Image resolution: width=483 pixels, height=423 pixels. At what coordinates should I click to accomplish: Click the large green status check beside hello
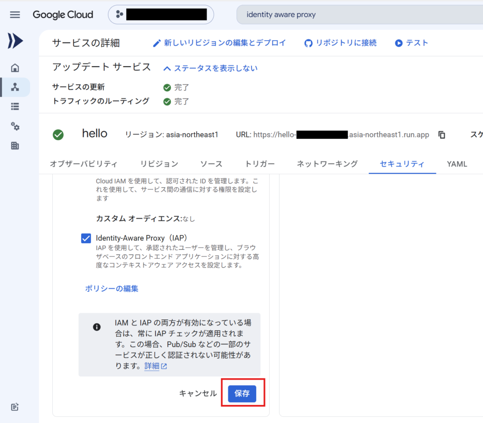(x=58, y=135)
